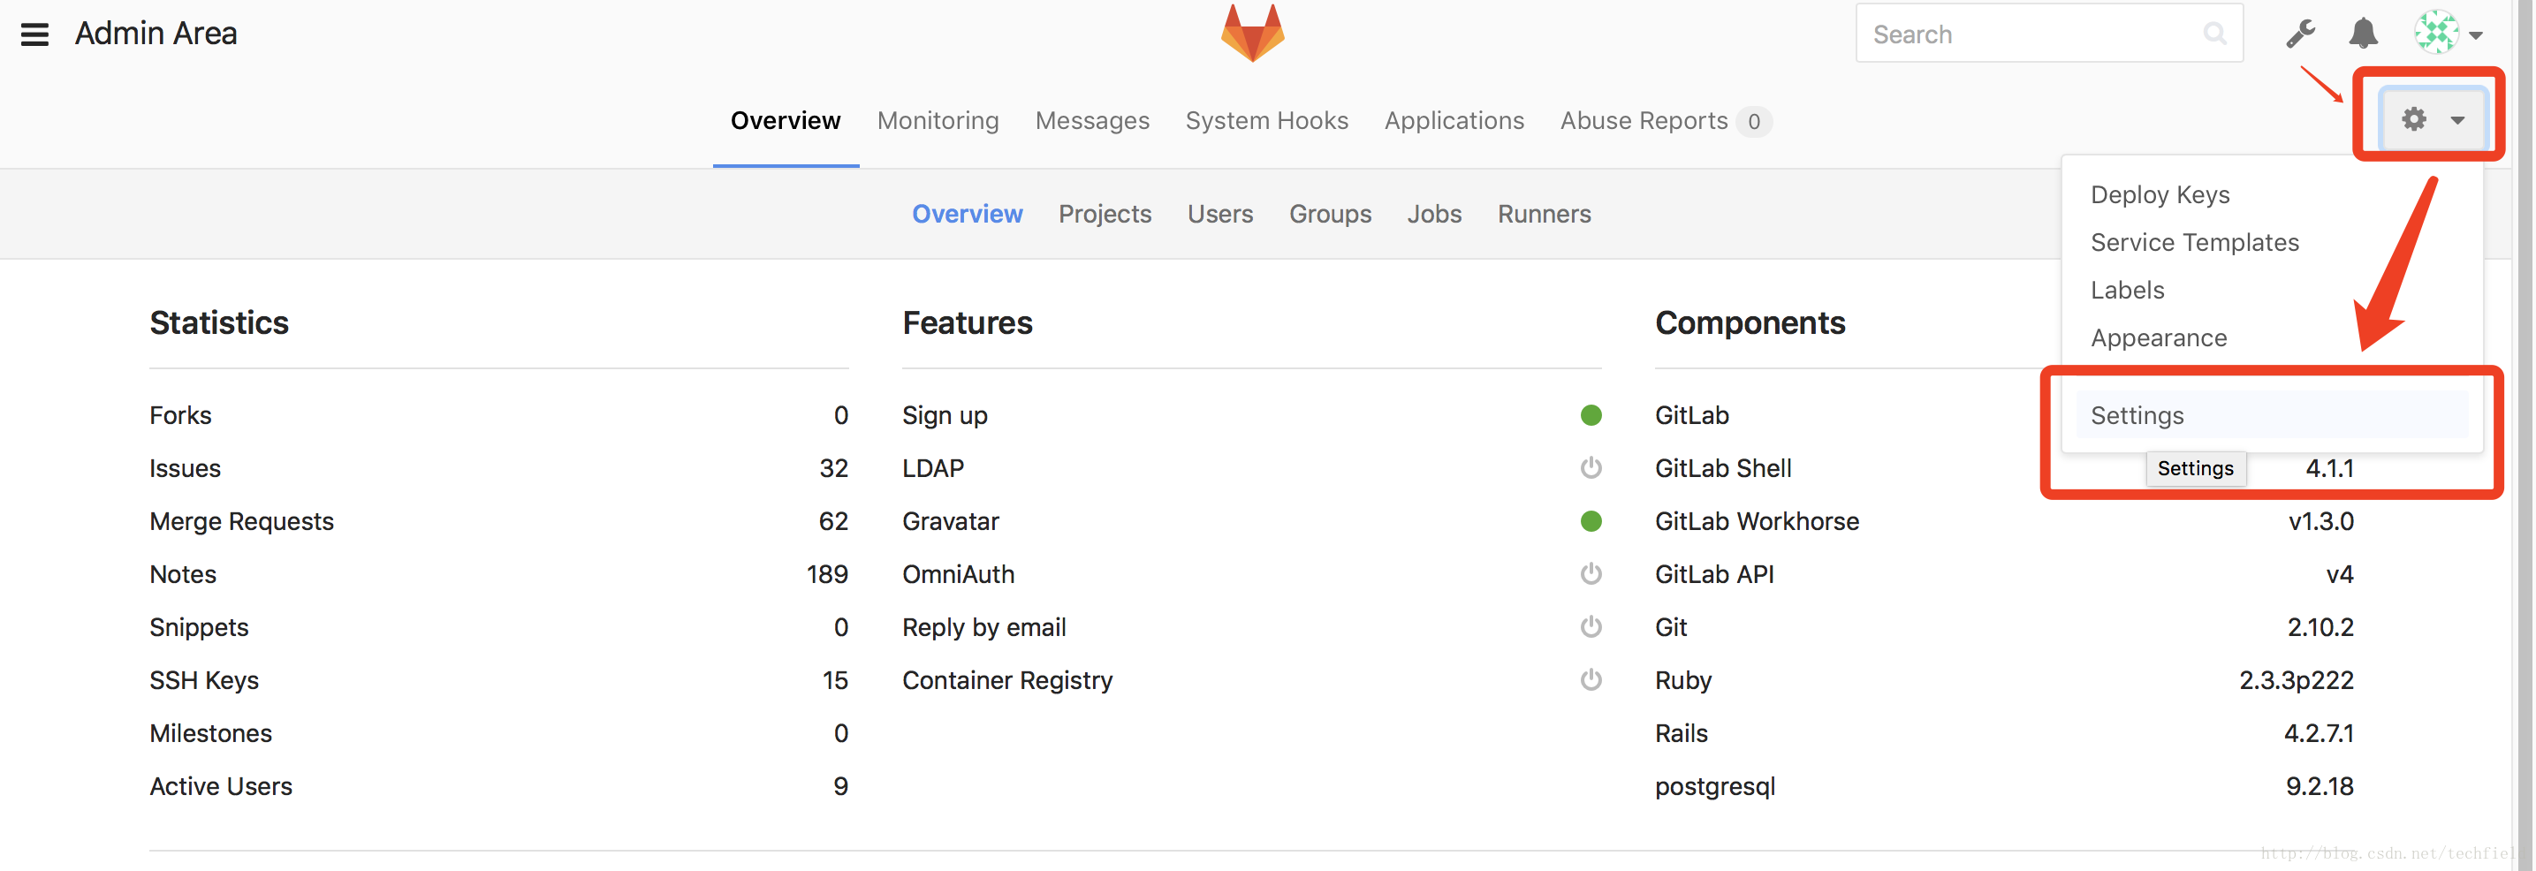Click the Git version 2.10.2
This screenshot has height=871, width=2536.
(2320, 628)
